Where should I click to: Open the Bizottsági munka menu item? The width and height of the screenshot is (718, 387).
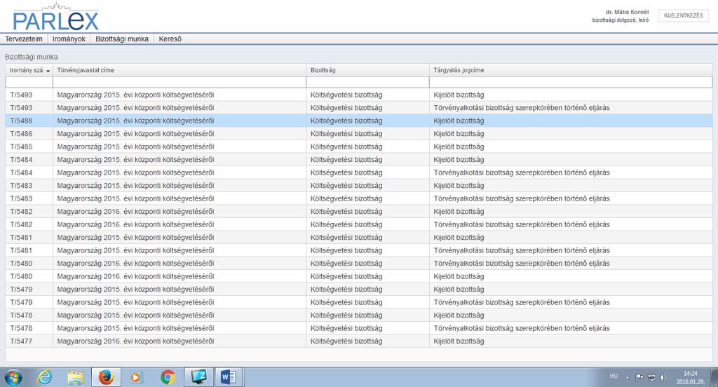[x=122, y=39]
